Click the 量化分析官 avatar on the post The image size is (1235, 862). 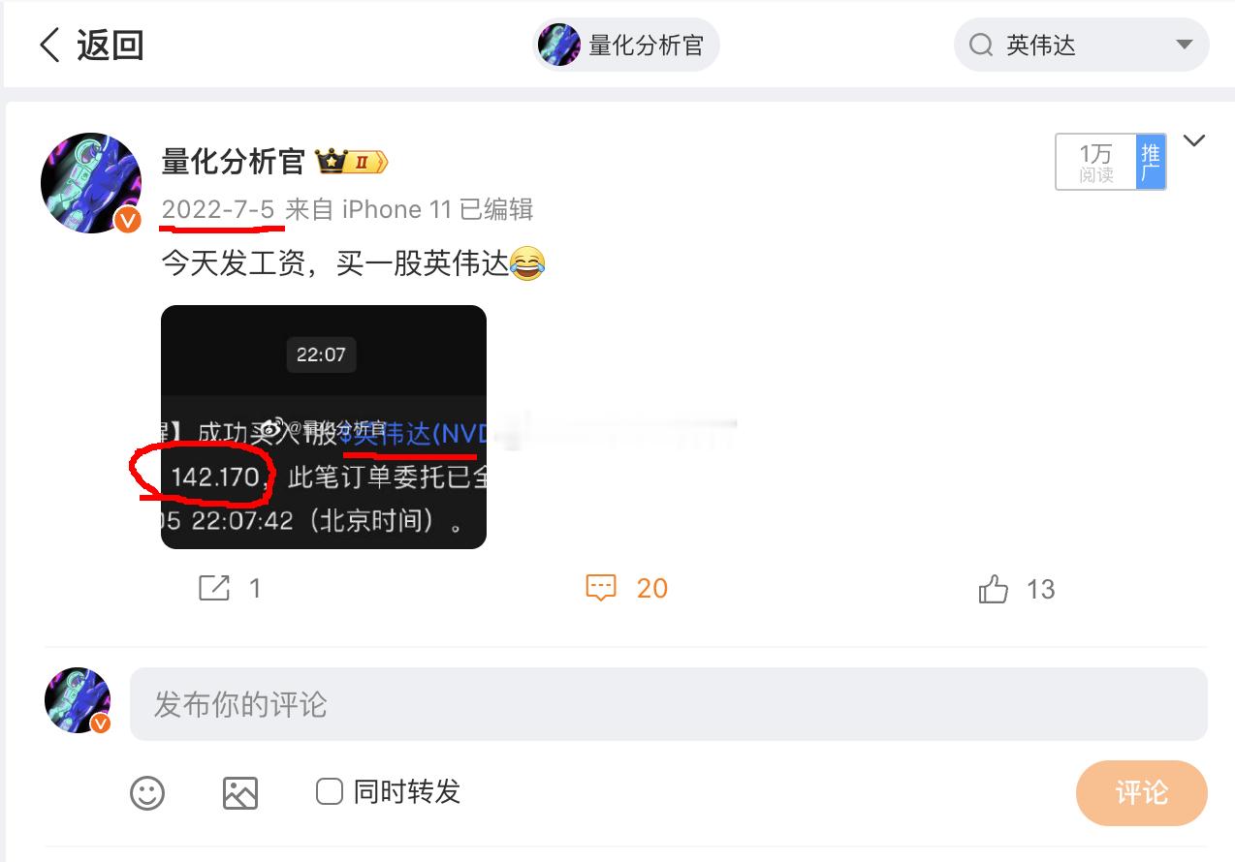[x=91, y=183]
